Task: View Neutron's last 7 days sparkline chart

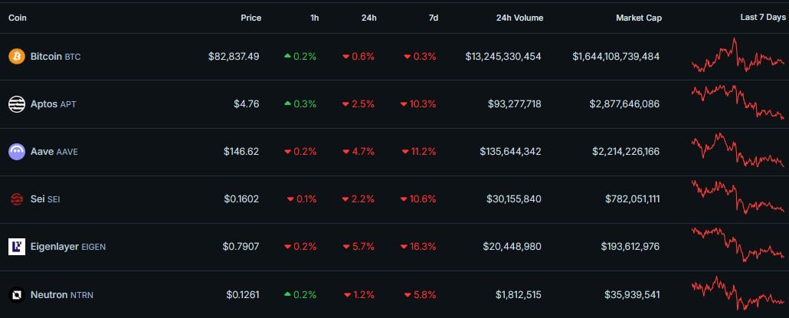Action: [737, 294]
